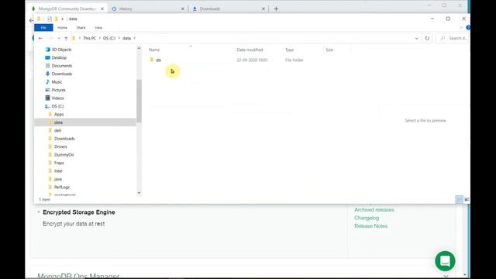496x279 pixels.
Task: Close the History browser tab
Action: (183, 9)
